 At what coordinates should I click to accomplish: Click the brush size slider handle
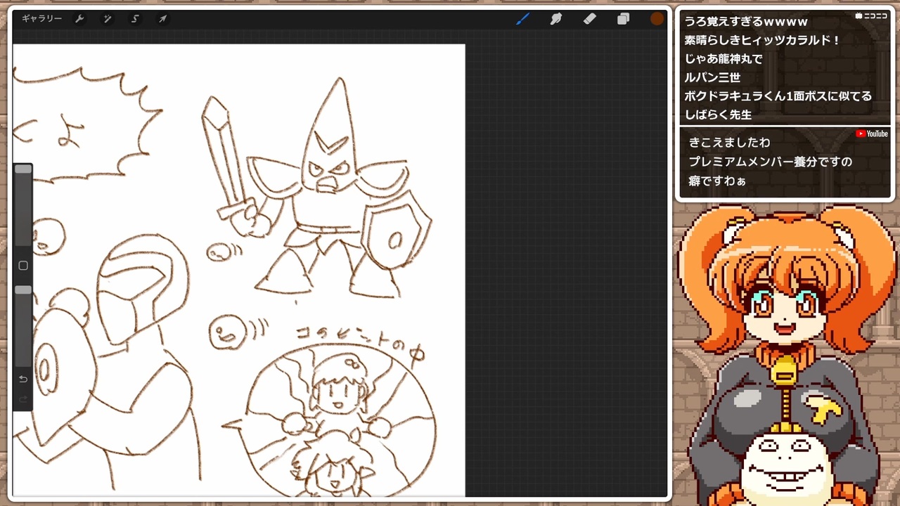[x=23, y=169]
